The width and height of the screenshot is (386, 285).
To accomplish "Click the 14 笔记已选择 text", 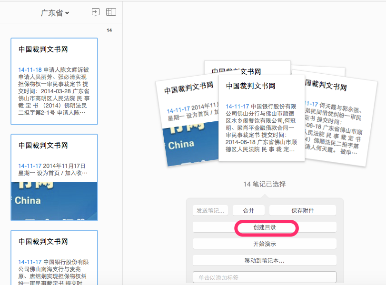I will click(265, 184).
